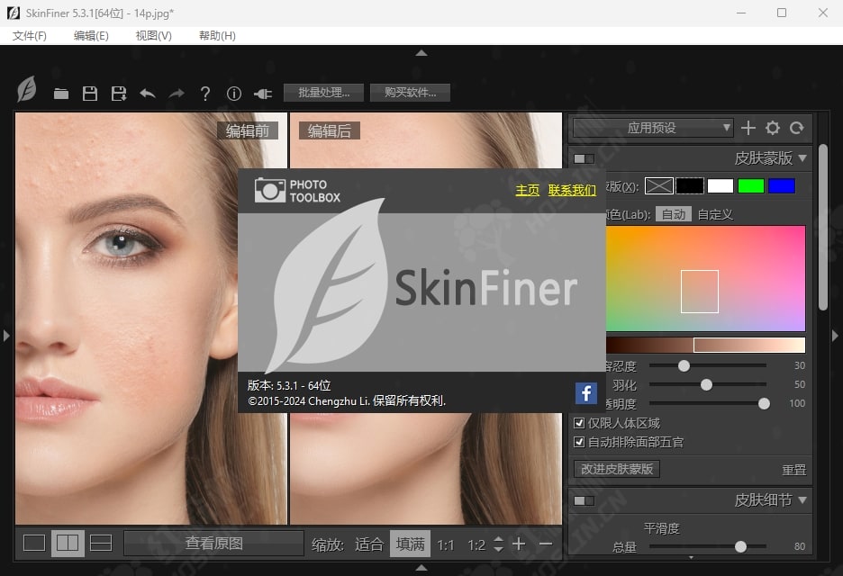The width and height of the screenshot is (843, 576).
Task: Click 重置 in the skin mask section
Action: [794, 470]
